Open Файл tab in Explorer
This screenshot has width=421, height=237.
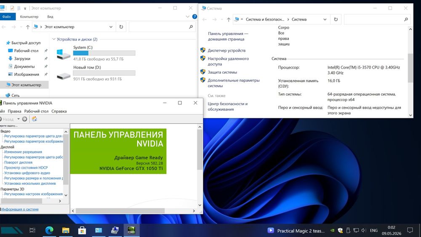(x=7, y=17)
